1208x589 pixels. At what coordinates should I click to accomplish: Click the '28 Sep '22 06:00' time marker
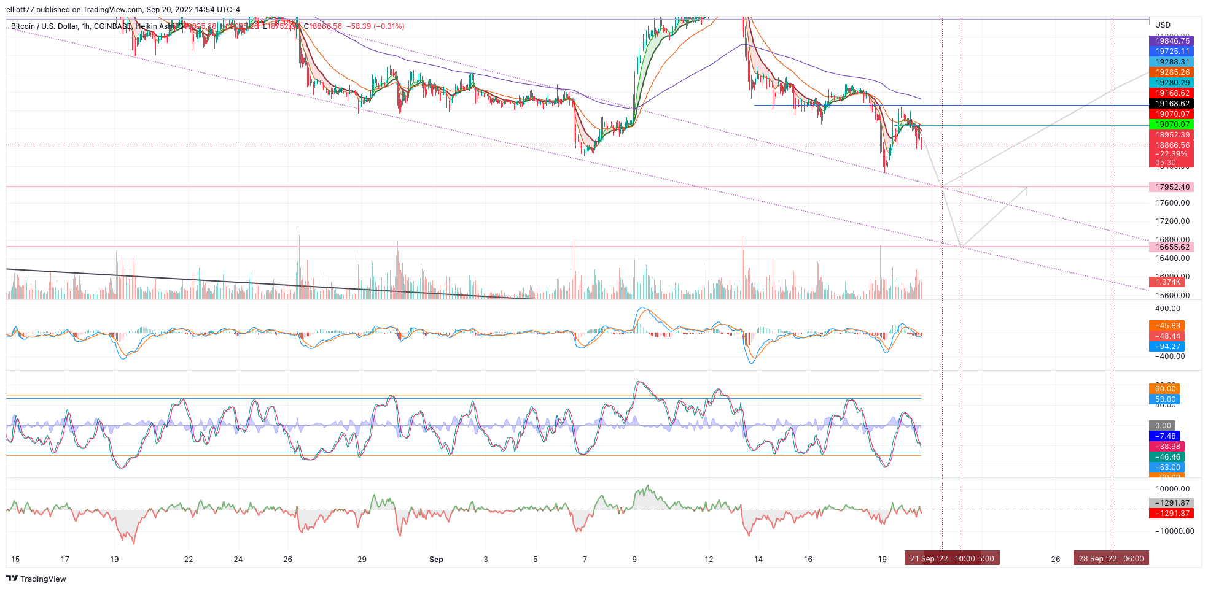click(1111, 558)
